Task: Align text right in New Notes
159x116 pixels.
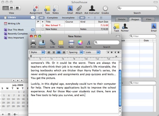Action: click(x=64, y=52)
